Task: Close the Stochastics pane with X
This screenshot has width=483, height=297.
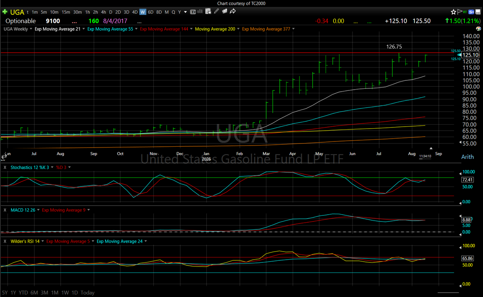Action: [x=5, y=167]
